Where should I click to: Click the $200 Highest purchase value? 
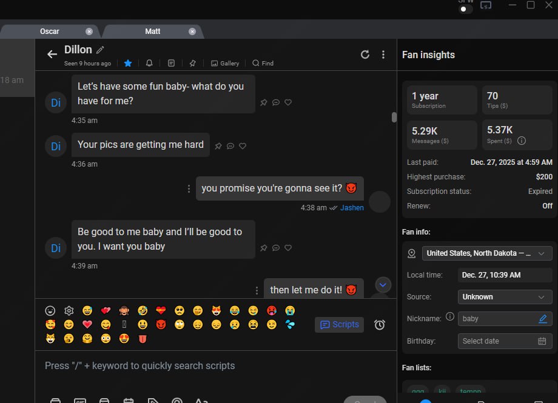(544, 177)
